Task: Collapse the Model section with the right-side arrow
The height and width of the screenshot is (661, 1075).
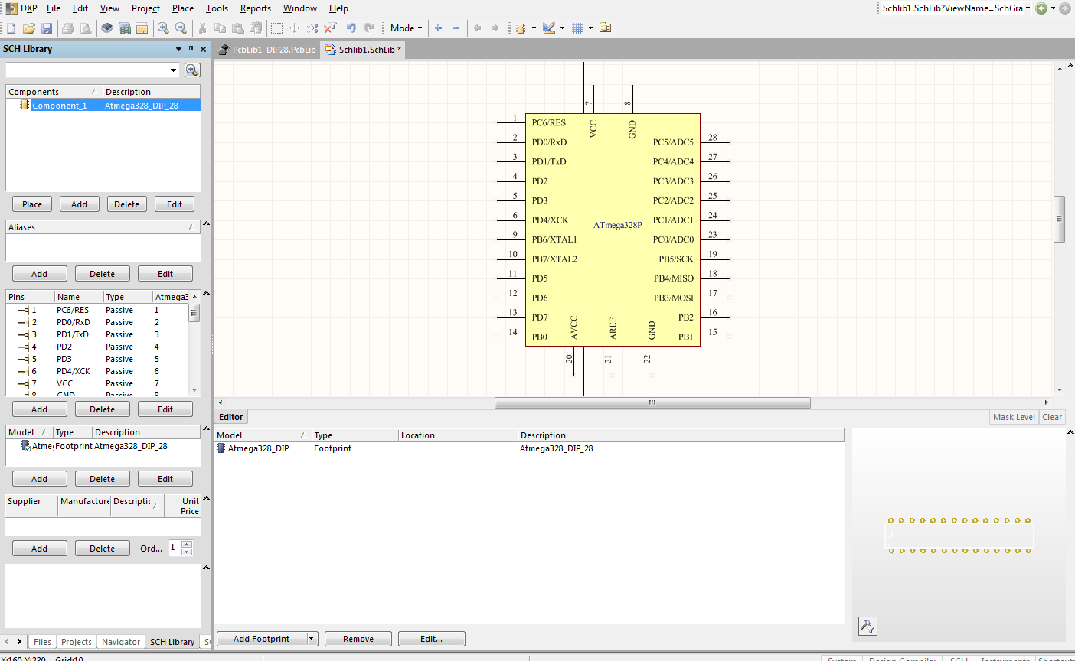Action: coord(206,428)
